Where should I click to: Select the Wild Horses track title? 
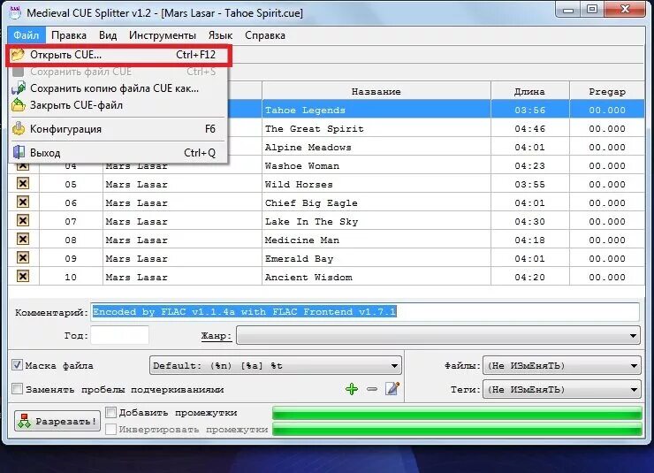coord(299,184)
